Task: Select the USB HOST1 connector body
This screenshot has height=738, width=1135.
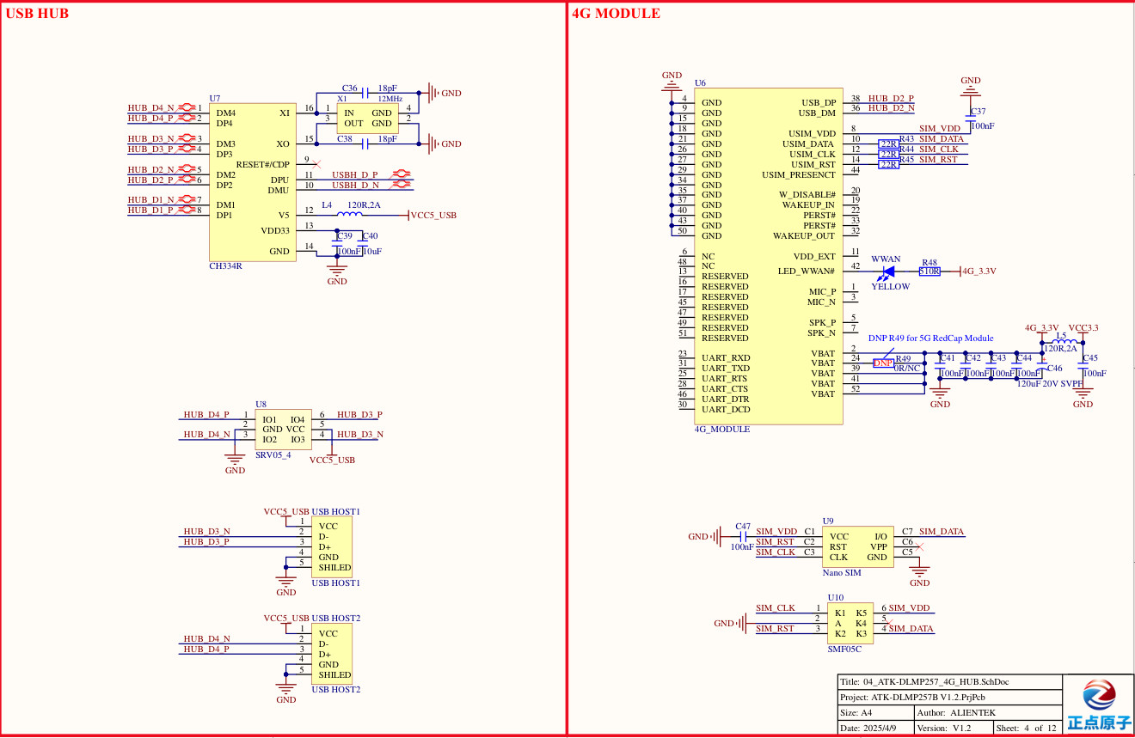Action: [331, 546]
